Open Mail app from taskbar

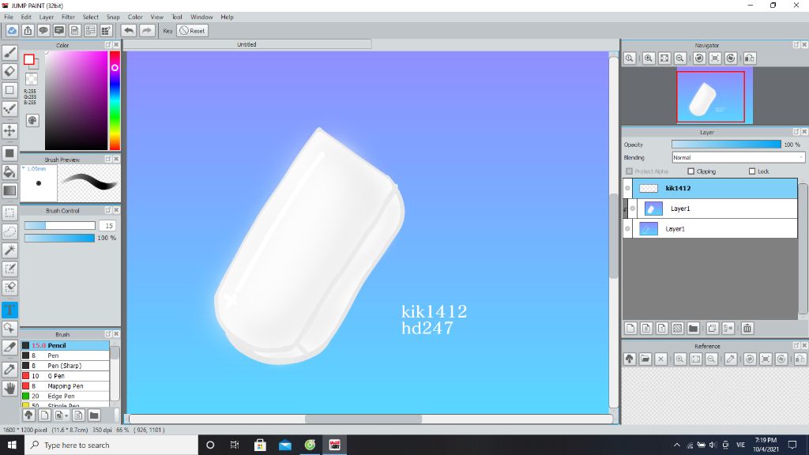click(x=284, y=445)
